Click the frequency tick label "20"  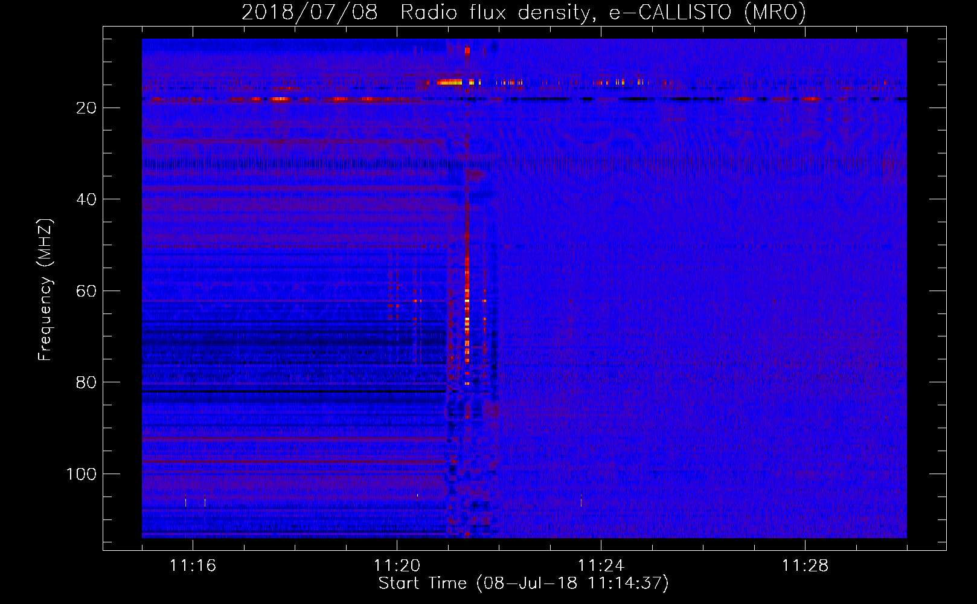point(87,108)
